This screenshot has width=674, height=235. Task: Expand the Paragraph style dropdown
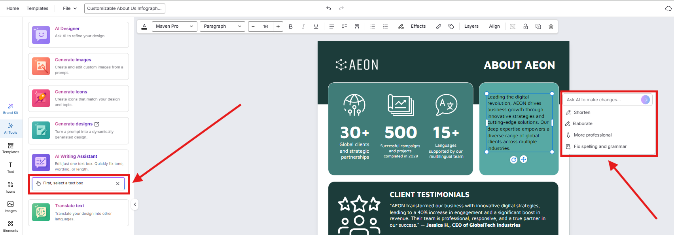click(222, 27)
